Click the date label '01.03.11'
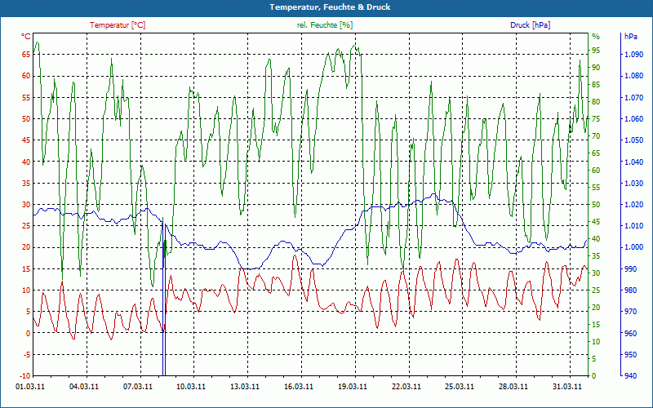Image resolution: width=653 pixels, height=408 pixels. click(30, 386)
